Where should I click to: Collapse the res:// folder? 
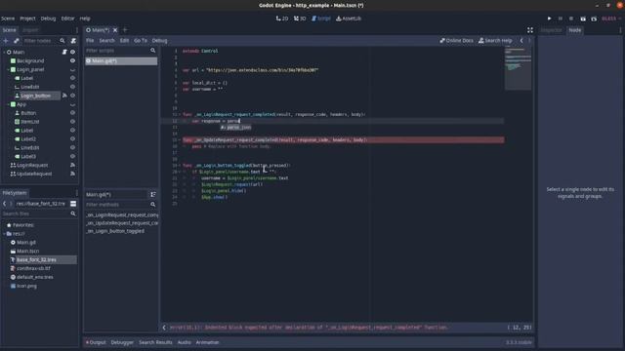tap(4, 234)
